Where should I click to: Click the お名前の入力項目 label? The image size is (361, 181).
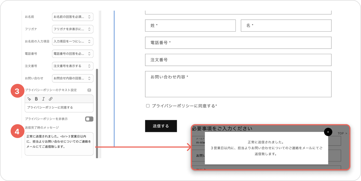37,41
